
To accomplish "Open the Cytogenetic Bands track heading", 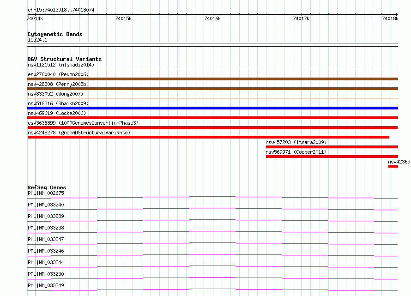I will coord(55,34).
